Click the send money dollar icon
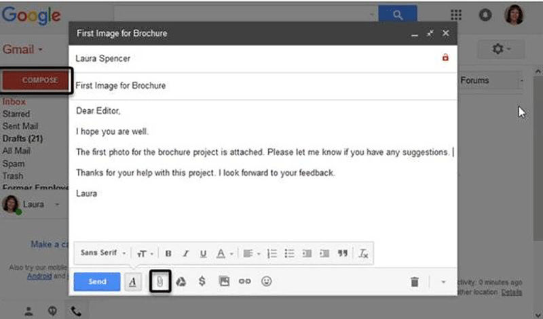This screenshot has height=319, width=543. (202, 282)
